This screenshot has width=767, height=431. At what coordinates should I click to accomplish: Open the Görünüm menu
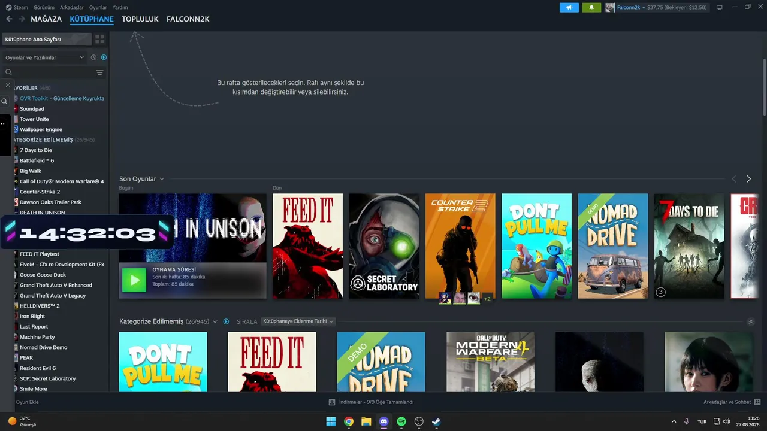44,7
